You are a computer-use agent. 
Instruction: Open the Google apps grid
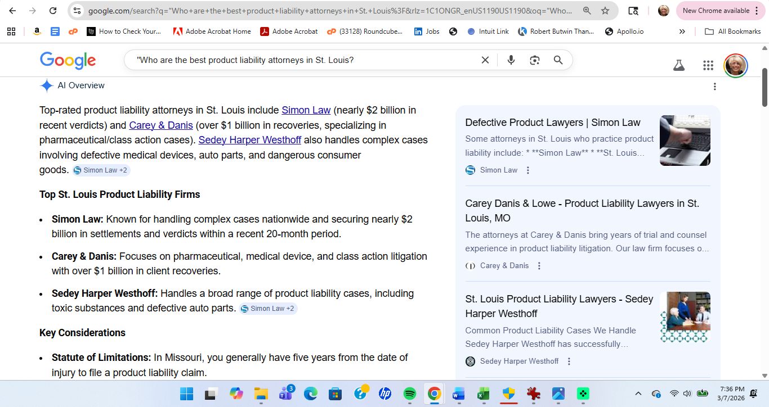pyautogui.click(x=708, y=66)
